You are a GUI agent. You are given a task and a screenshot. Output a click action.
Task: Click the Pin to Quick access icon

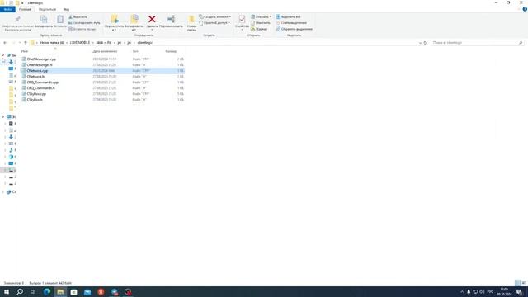click(17, 19)
